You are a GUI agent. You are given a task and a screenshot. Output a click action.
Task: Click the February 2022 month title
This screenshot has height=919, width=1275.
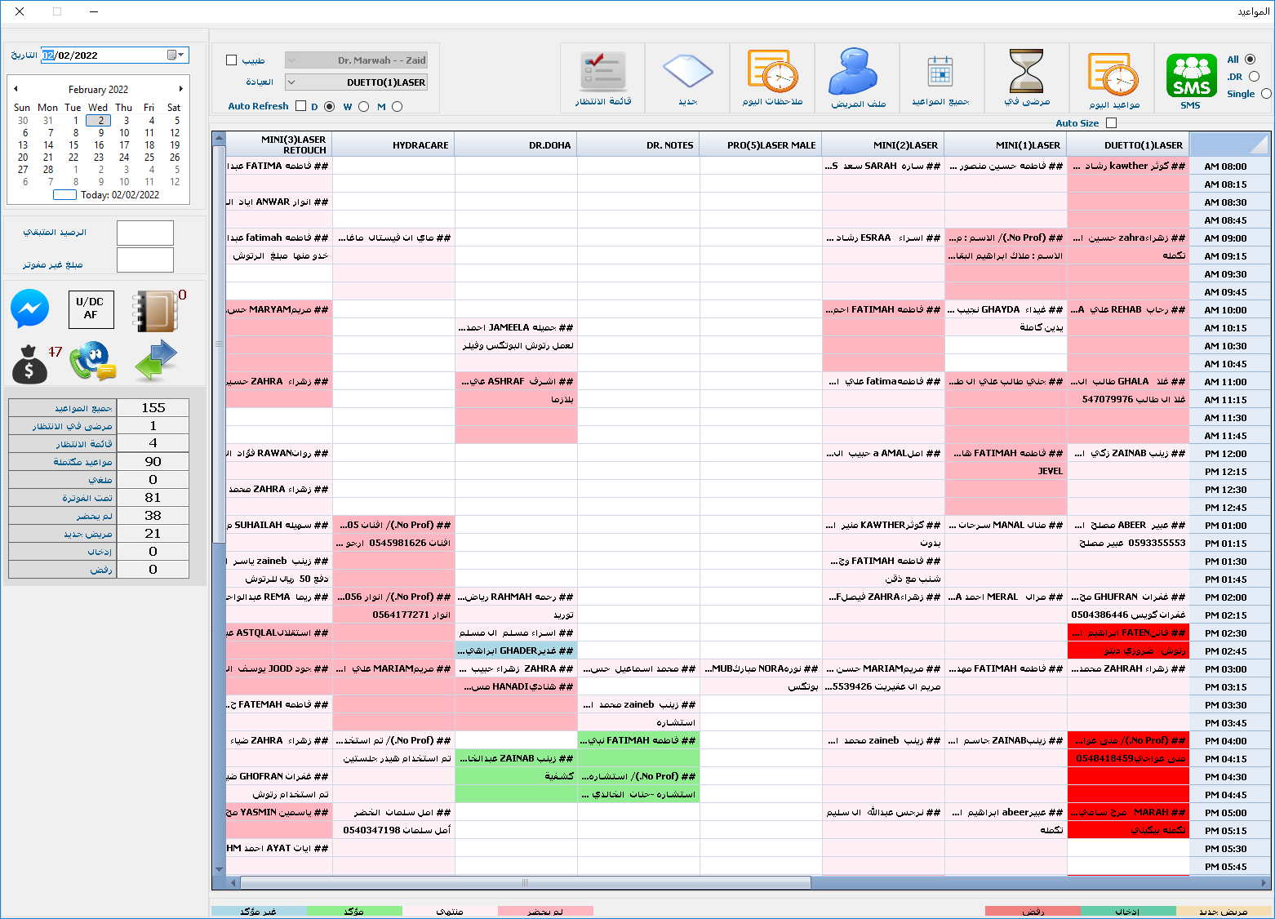(x=98, y=90)
